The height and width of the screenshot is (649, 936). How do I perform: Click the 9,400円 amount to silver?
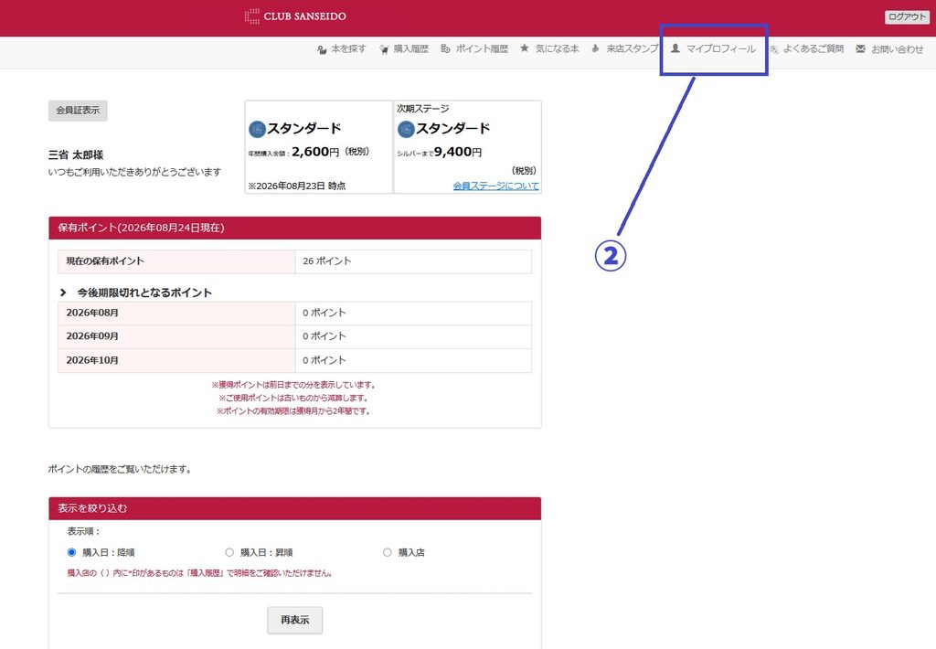(x=458, y=152)
